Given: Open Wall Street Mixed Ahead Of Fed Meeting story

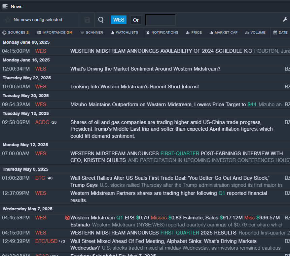Looking at the screenshot, I should coord(163,245).
